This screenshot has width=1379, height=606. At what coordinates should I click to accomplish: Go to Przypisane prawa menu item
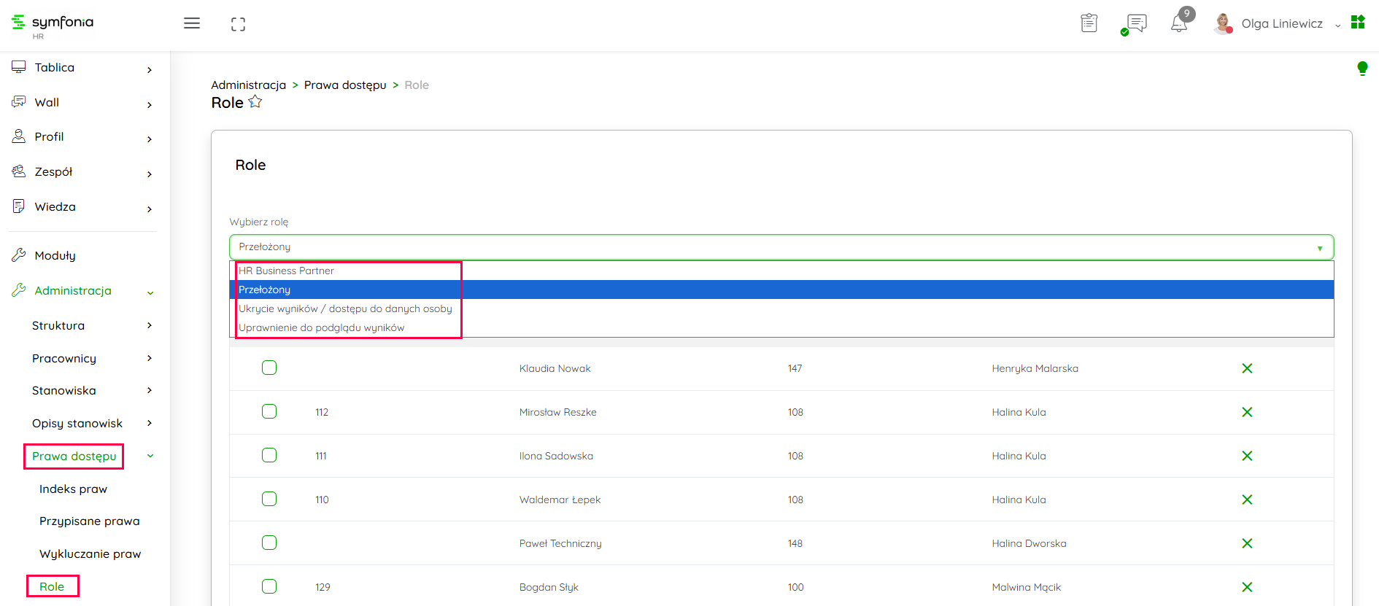89,521
